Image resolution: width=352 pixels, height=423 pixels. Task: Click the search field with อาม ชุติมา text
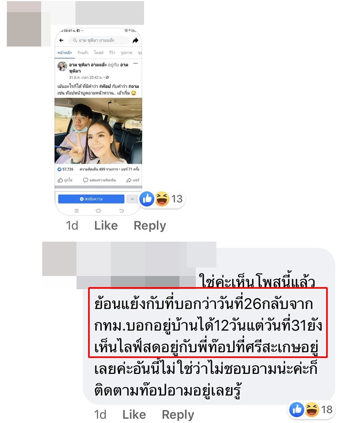point(98,41)
